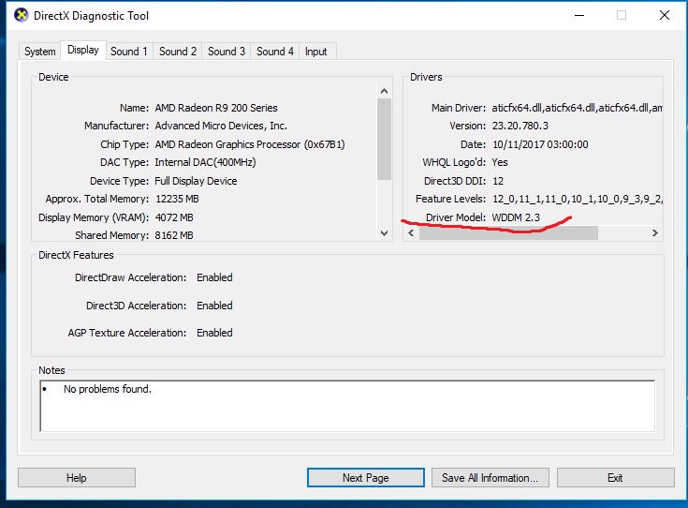This screenshot has width=688, height=508.
Task: Click the '12235 MB' total memory value
Action: 177,199
